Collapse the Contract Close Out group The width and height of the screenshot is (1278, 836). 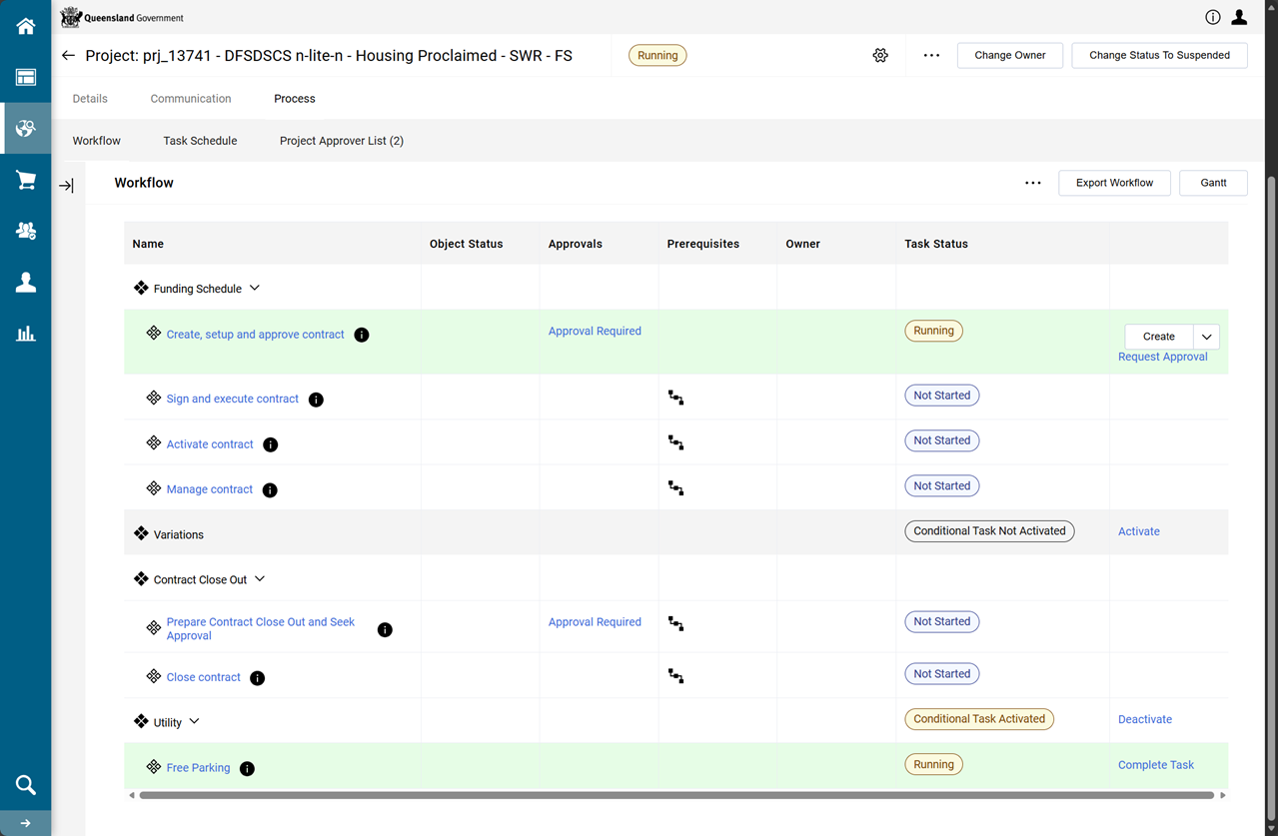[x=260, y=579]
